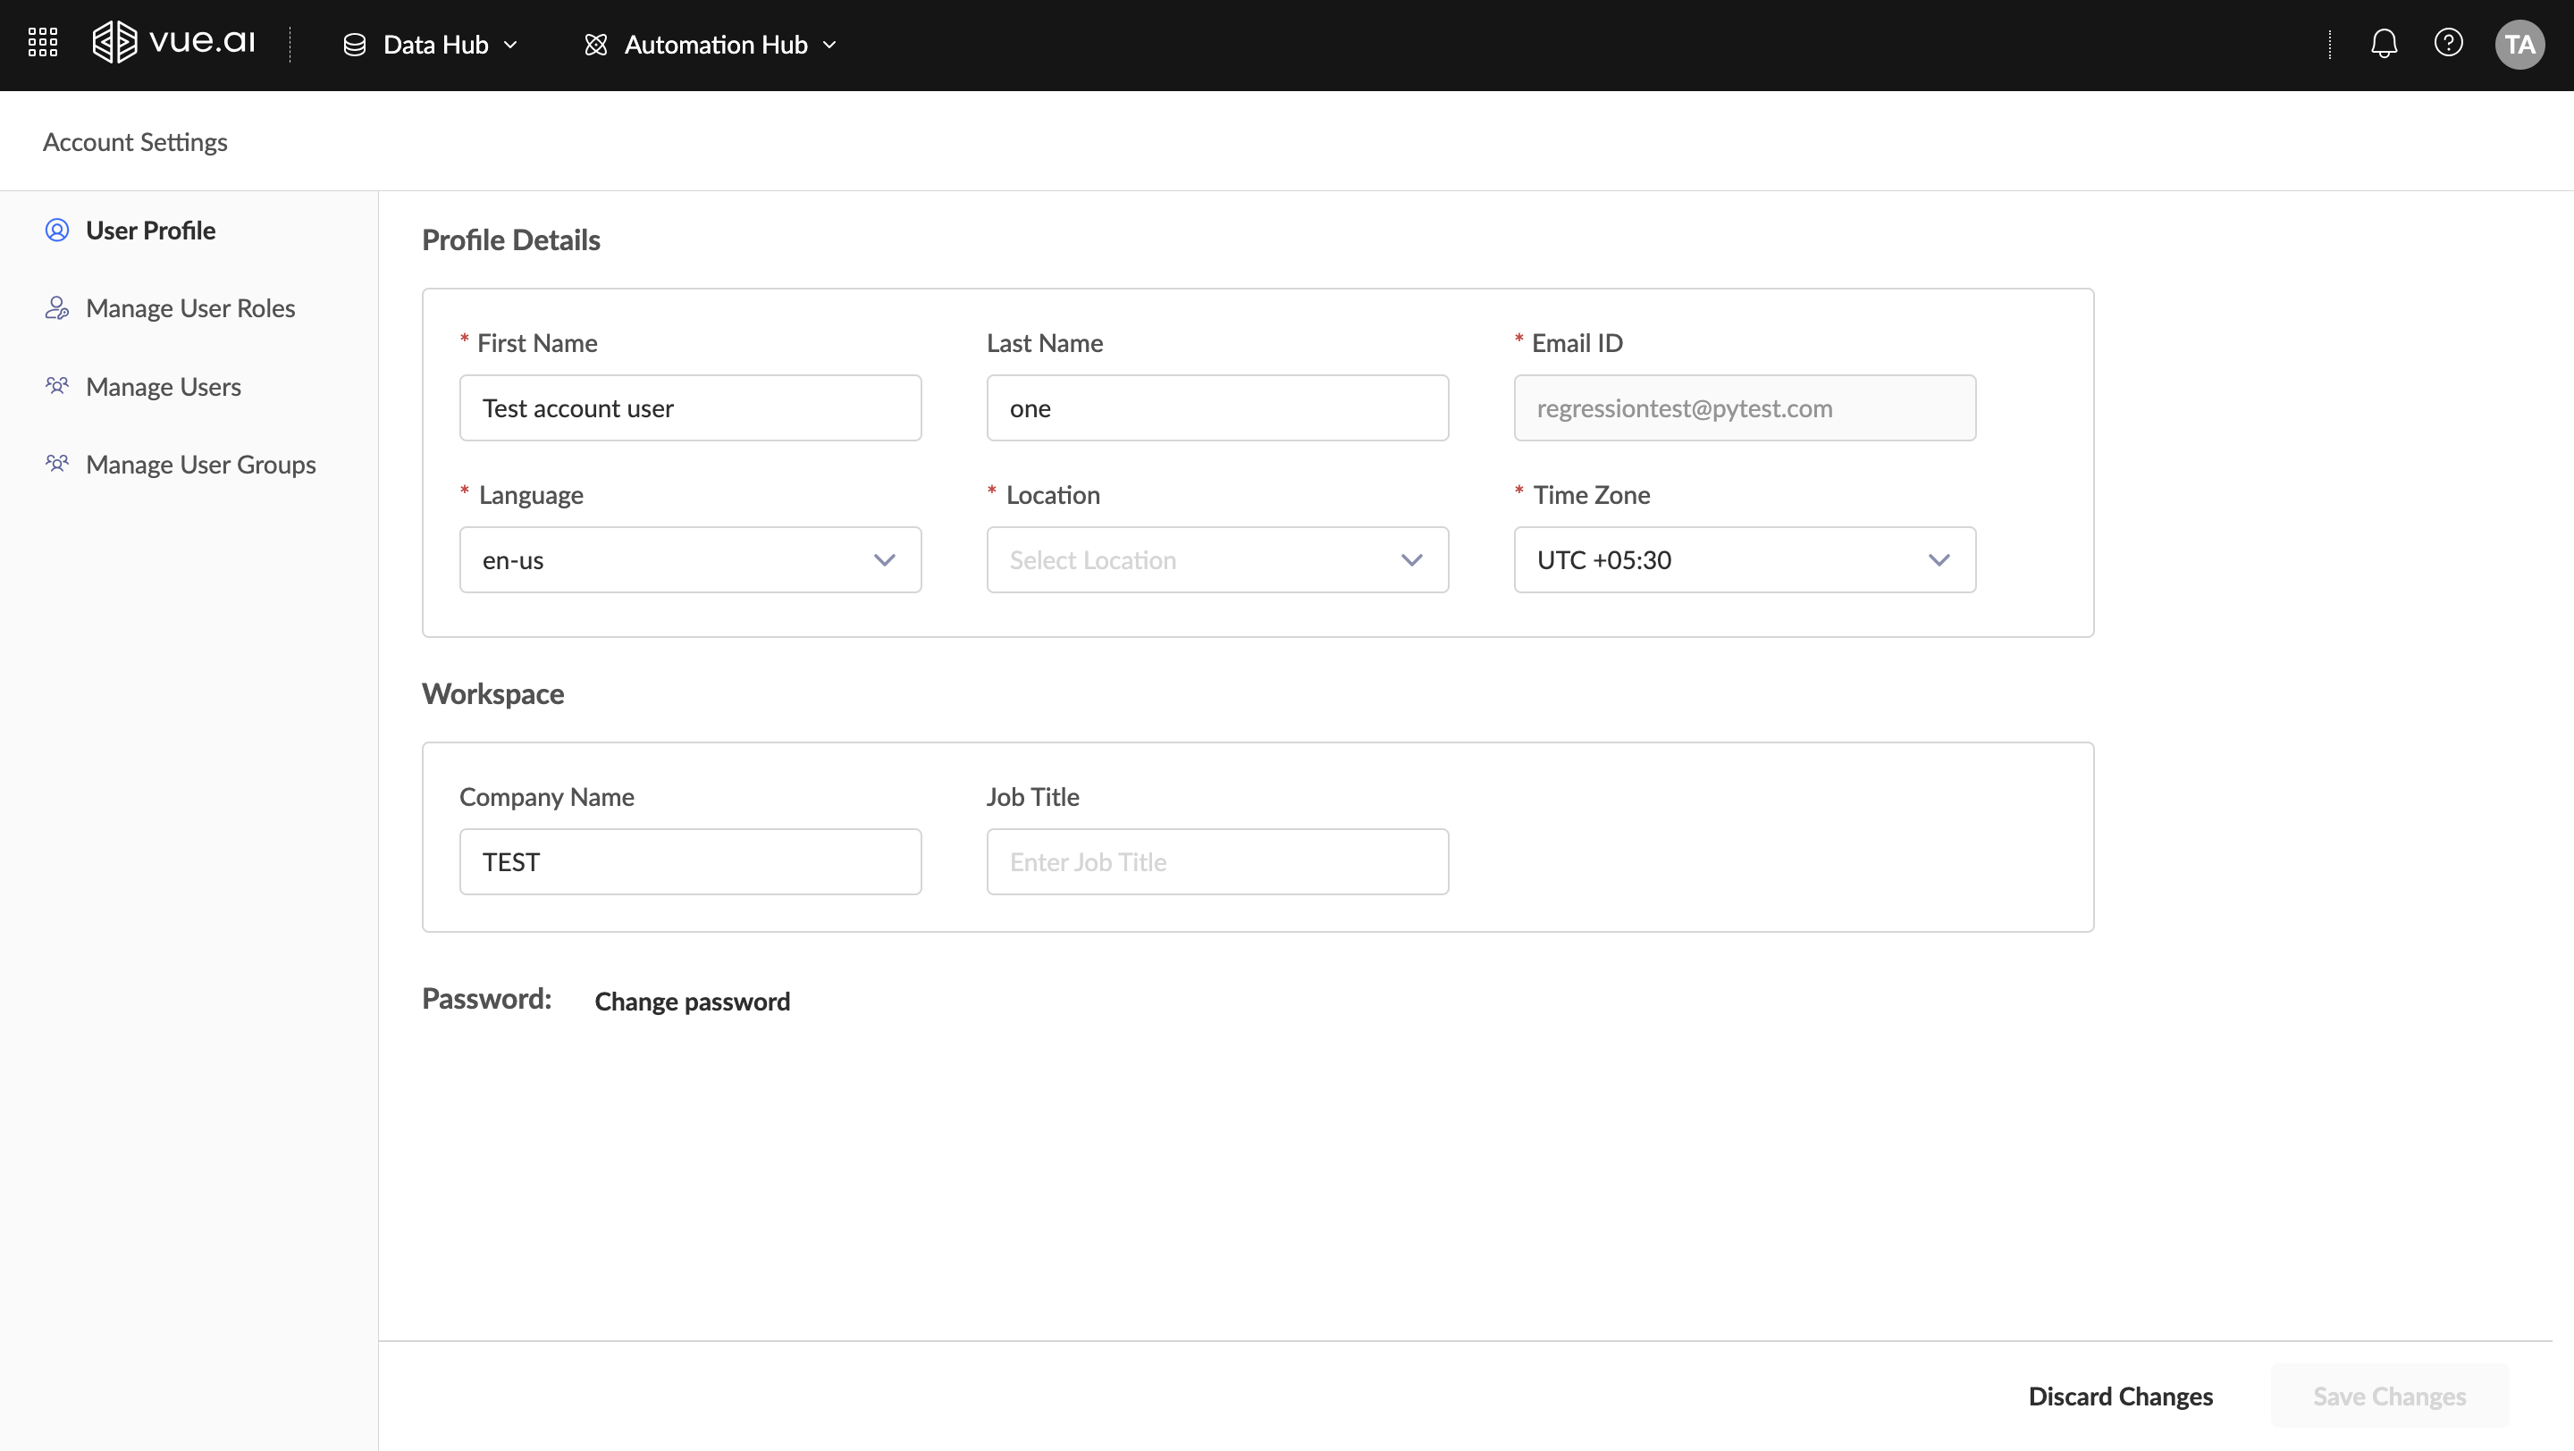Focus the Enter Job Title field

pos(1217,862)
